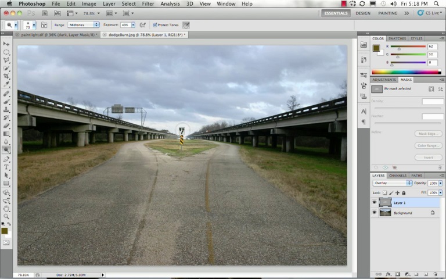Image resolution: width=446 pixels, height=279 pixels.
Task: Open the Filter menu
Action: tap(148, 3)
